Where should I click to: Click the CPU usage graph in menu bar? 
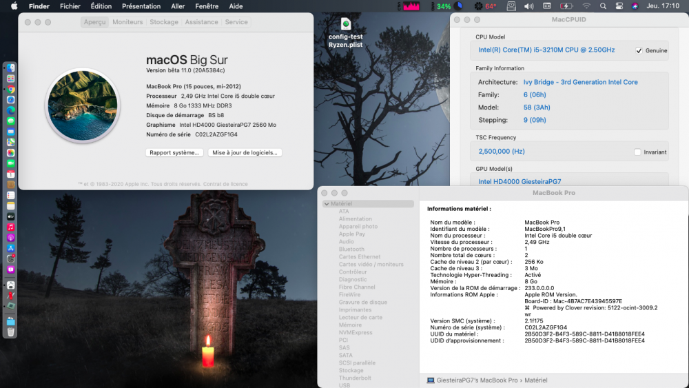click(x=409, y=6)
